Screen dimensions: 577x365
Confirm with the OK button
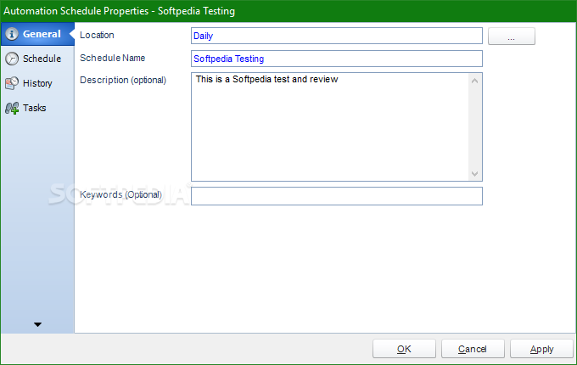point(404,349)
